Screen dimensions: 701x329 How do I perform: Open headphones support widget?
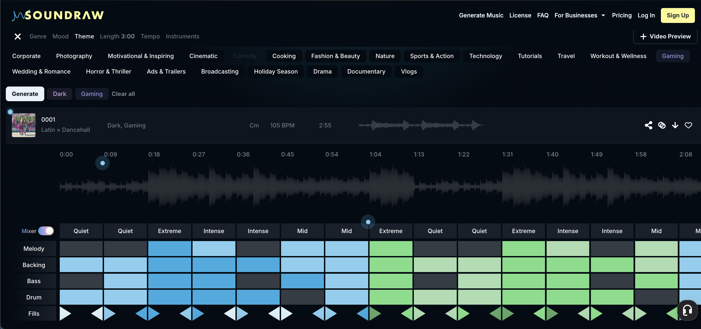coord(687,310)
